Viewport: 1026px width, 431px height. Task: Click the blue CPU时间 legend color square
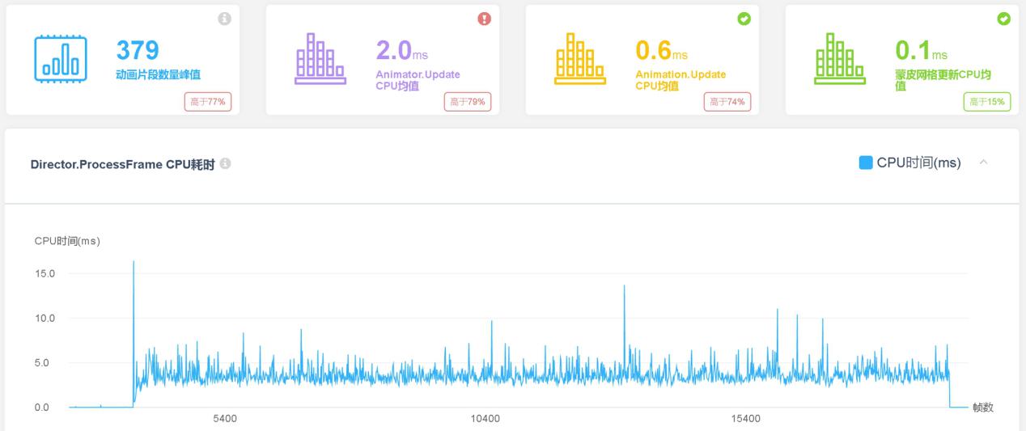866,163
